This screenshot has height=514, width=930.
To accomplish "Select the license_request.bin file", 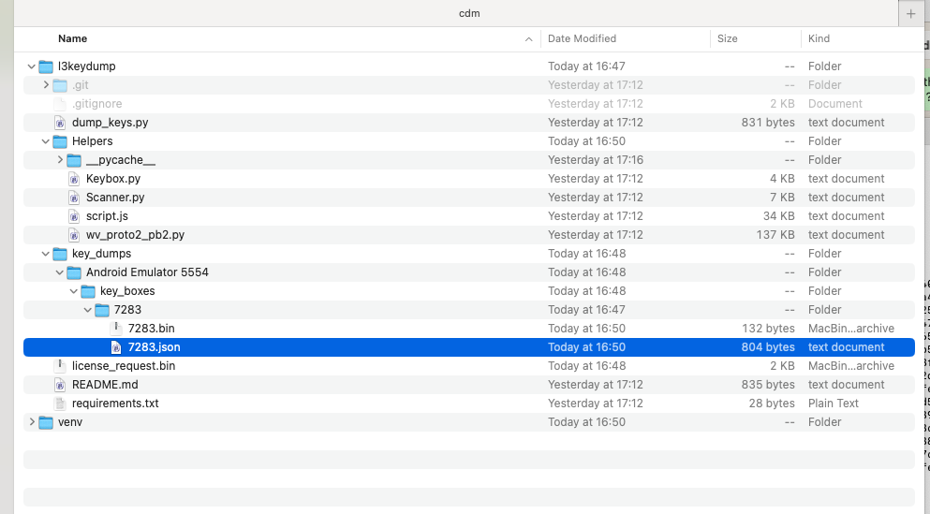I will pos(123,366).
